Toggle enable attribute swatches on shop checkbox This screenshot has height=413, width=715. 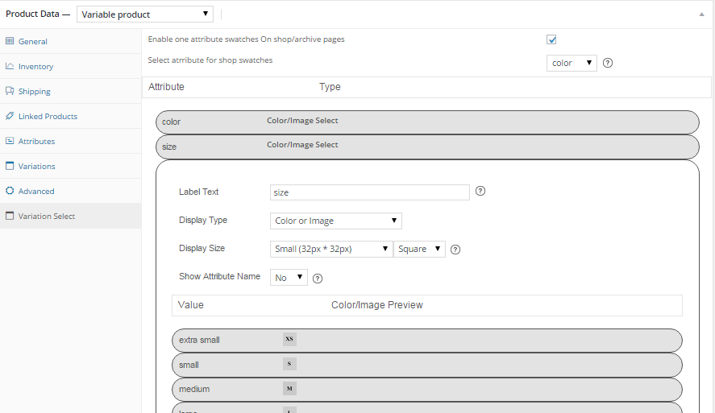(x=552, y=39)
